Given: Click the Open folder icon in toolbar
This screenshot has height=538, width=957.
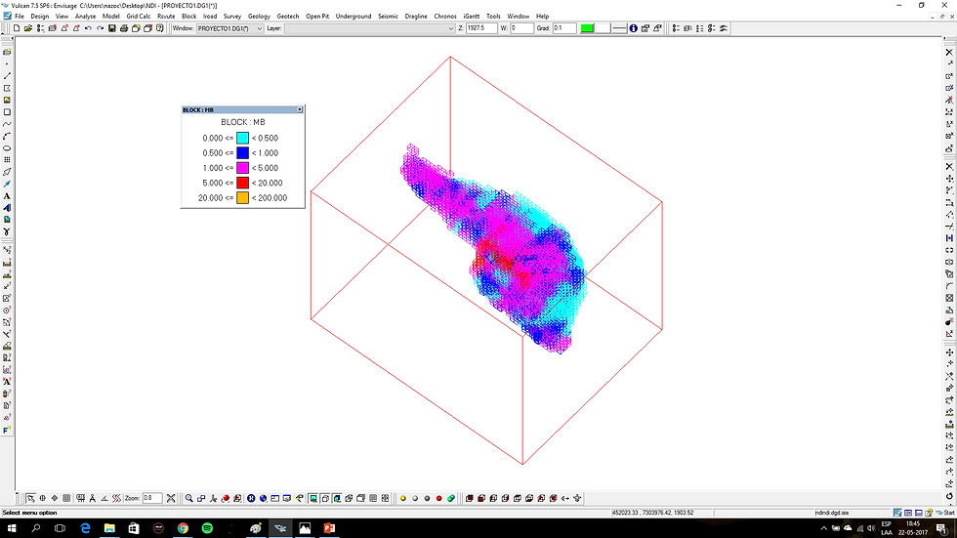Looking at the screenshot, I should click(x=28, y=28).
